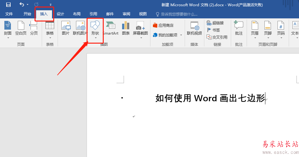
Task: Switch to the 开始 (Home) tab
Action: coord(27,14)
